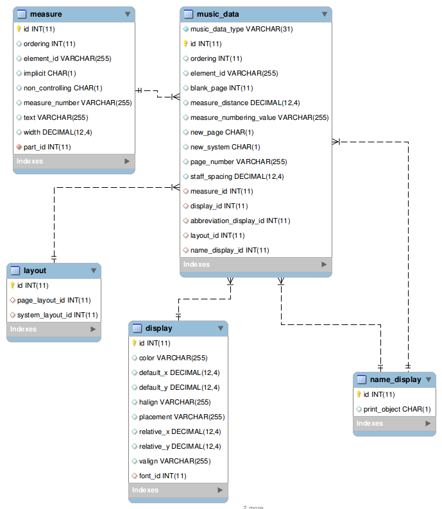
Task: Expand Indexes section in name_display table
Action: tap(428, 423)
